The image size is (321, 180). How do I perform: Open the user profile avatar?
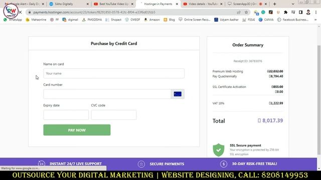308,12
